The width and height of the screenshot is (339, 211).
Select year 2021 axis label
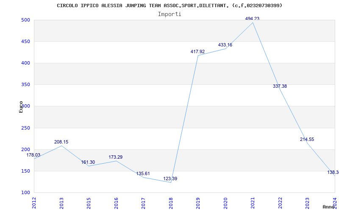click(253, 203)
